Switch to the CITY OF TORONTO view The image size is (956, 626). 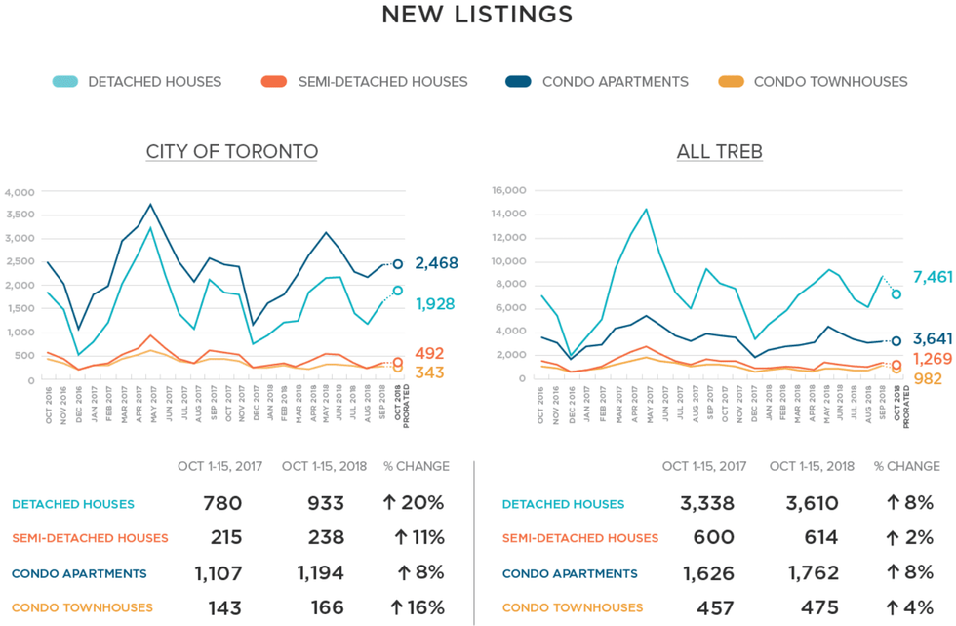click(x=231, y=151)
